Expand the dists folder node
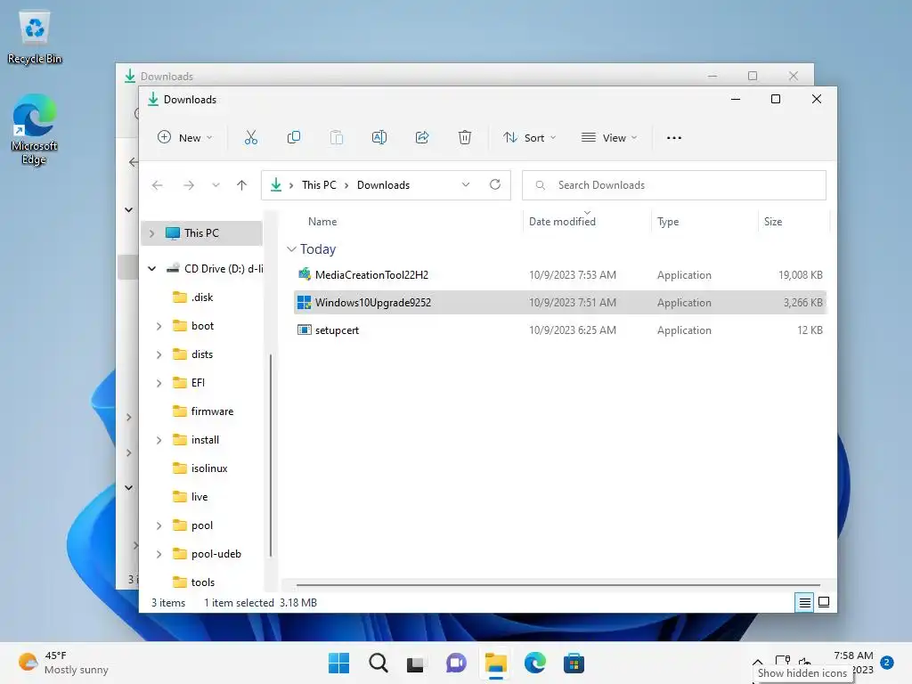Screen dimensions: 912x684 tap(159, 354)
